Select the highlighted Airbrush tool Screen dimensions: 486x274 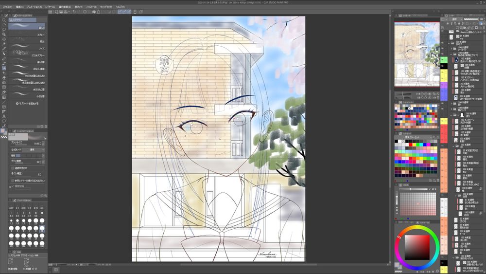pyautogui.click(x=4, y=68)
